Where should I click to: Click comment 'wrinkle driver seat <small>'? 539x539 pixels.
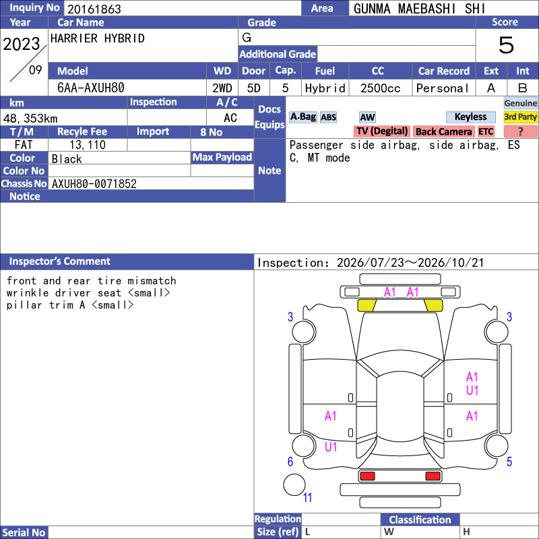[88, 293]
